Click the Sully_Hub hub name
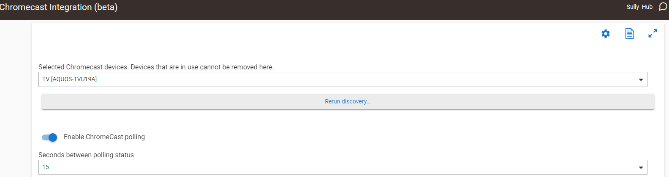Viewport: 669px width, 177px height. pos(639,7)
